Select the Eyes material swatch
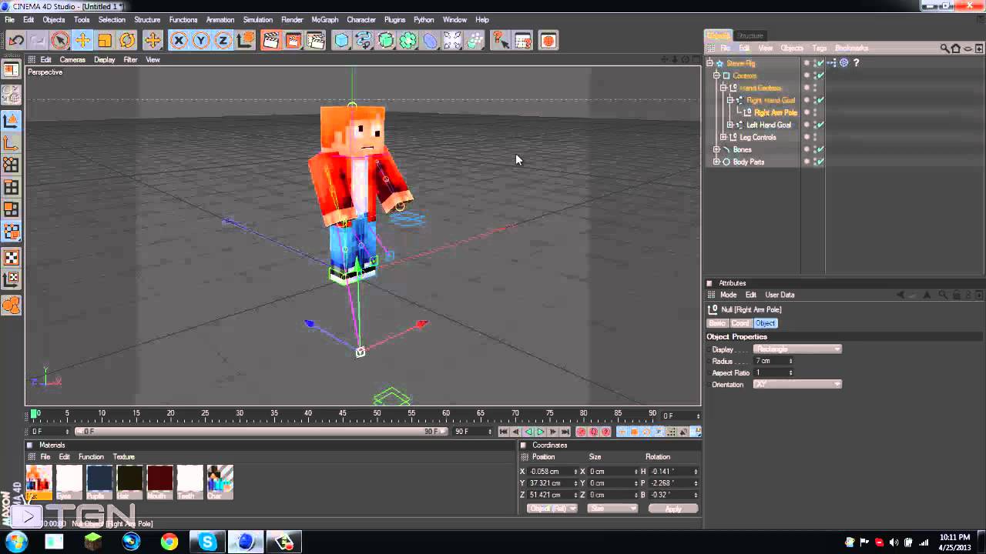 [x=69, y=482]
